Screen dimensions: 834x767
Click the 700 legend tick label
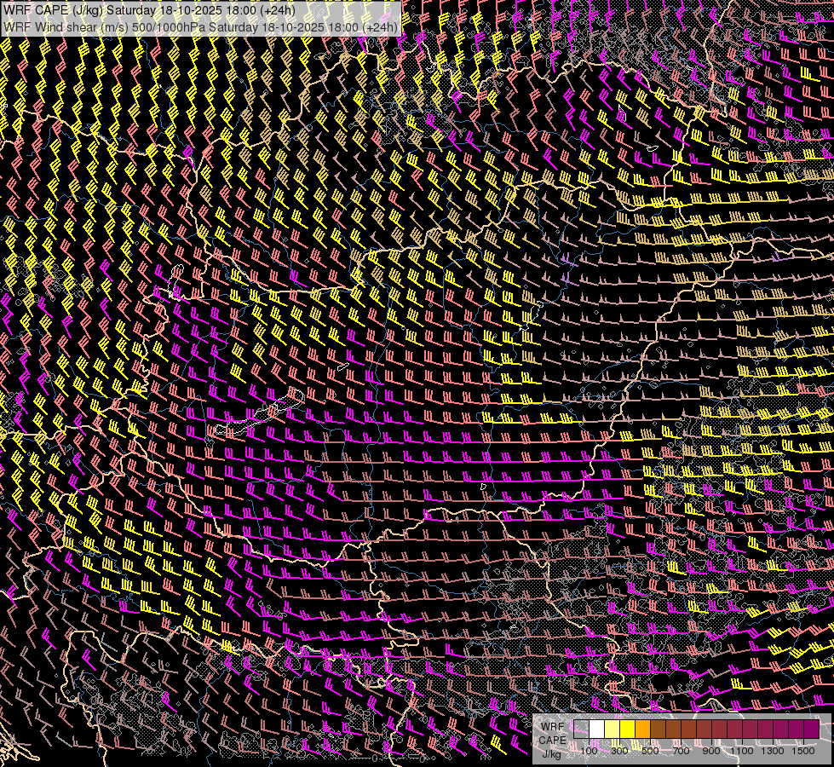coord(681,751)
